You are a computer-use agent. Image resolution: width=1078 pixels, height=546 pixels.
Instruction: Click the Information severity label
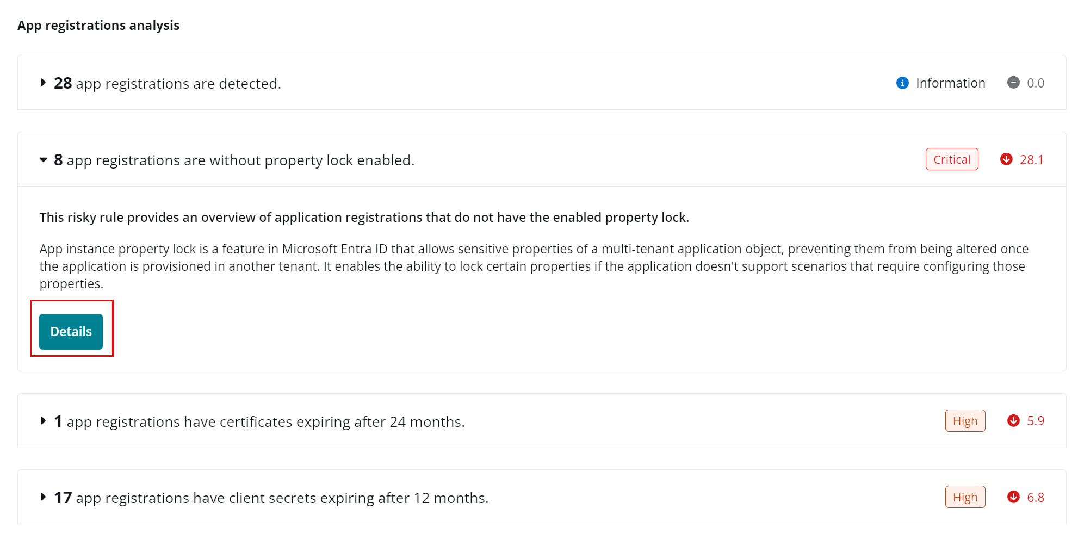950,83
